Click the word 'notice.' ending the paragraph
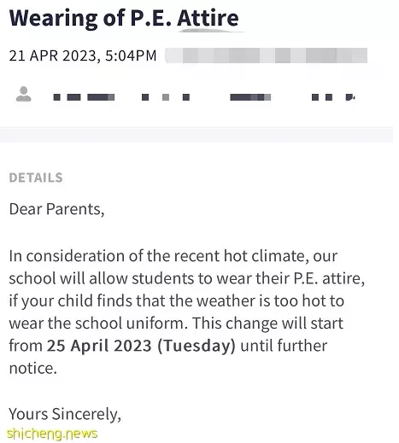399x443 pixels. [33, 368]
